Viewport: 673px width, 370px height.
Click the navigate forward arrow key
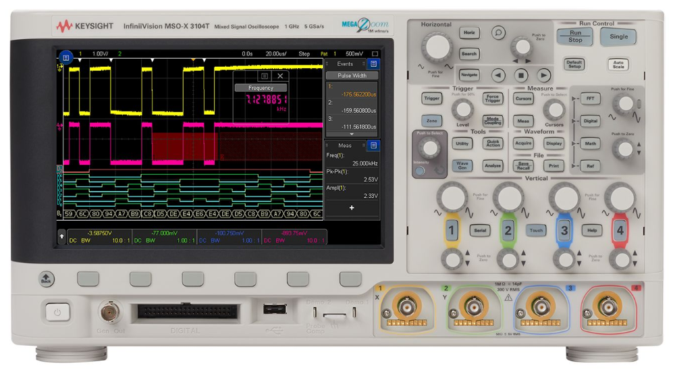[544, 76]
